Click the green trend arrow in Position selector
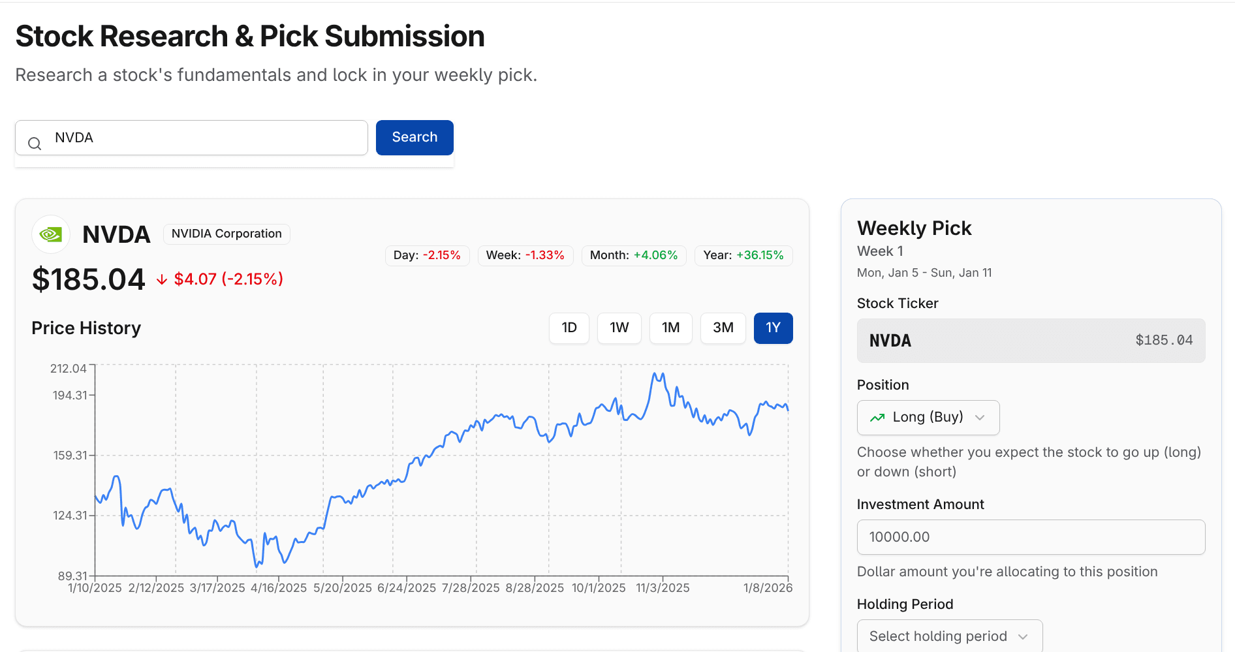 click(877, 418)
